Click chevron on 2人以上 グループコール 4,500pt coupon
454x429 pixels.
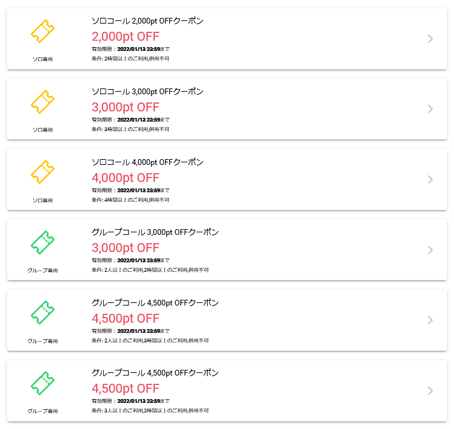430,320
